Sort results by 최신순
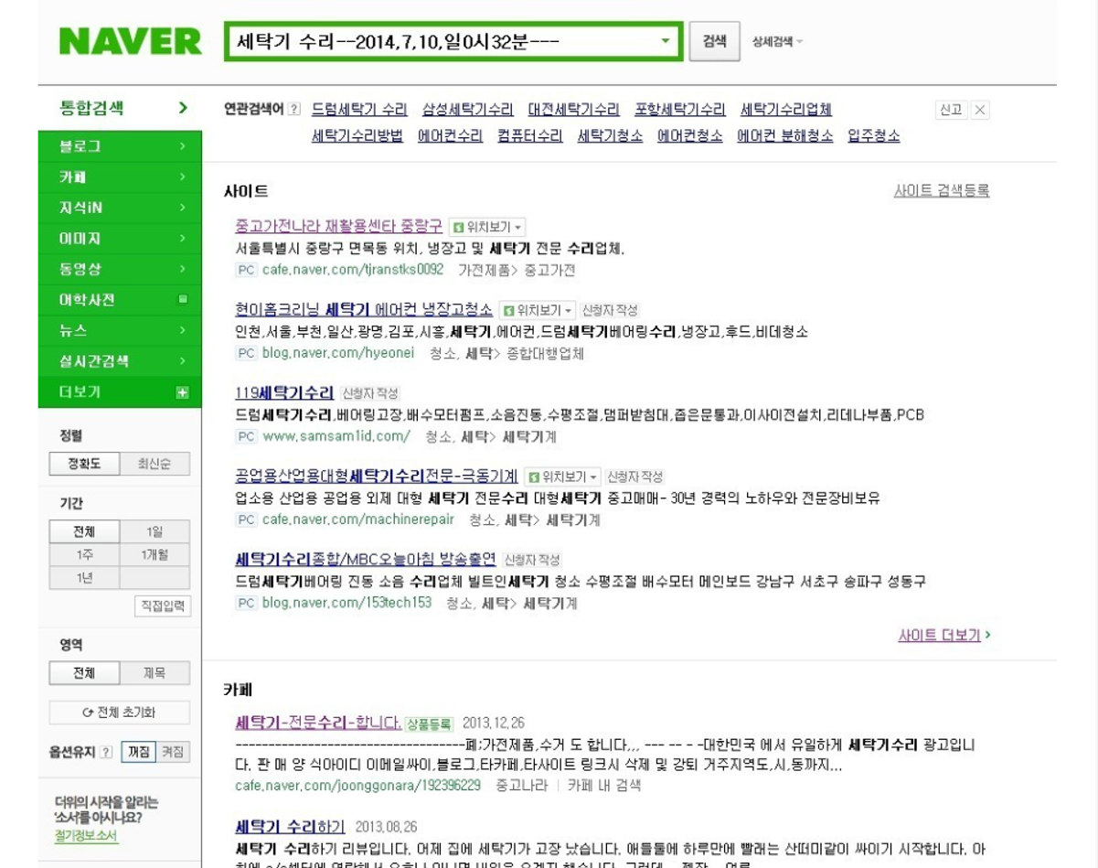This screenshot has width=1098, height=868. click(155, 464)
